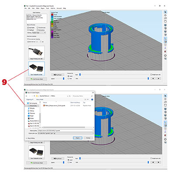Click the up-folder arrow in save dialog
181x172 pixels.
[34, 96]
